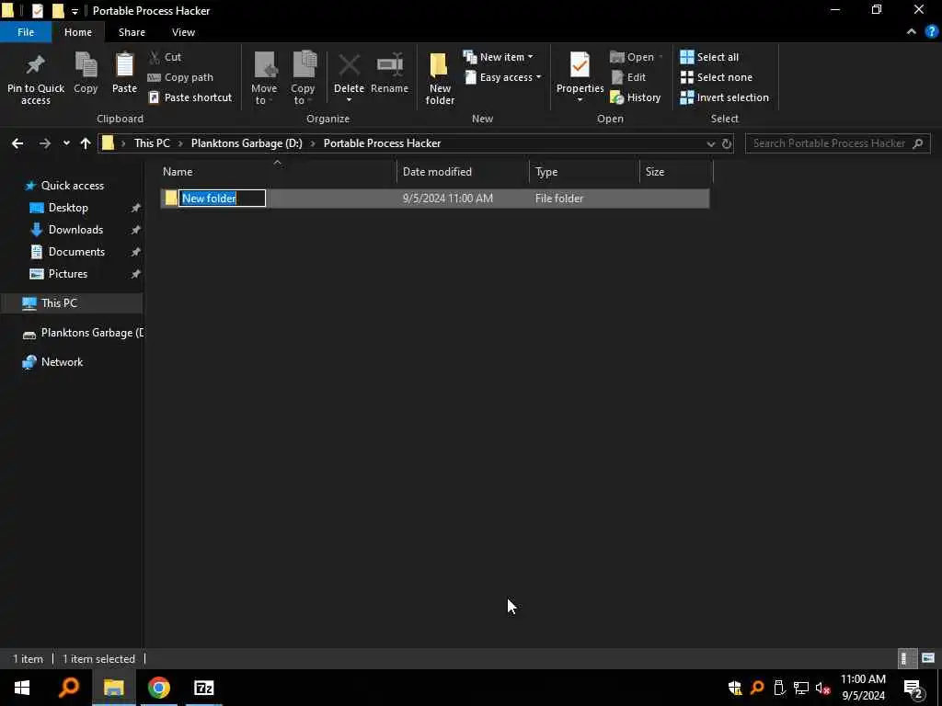Screen dimensions: 942x706
Task: Switch to the Home ribbon tab
Action: (78, 32)
